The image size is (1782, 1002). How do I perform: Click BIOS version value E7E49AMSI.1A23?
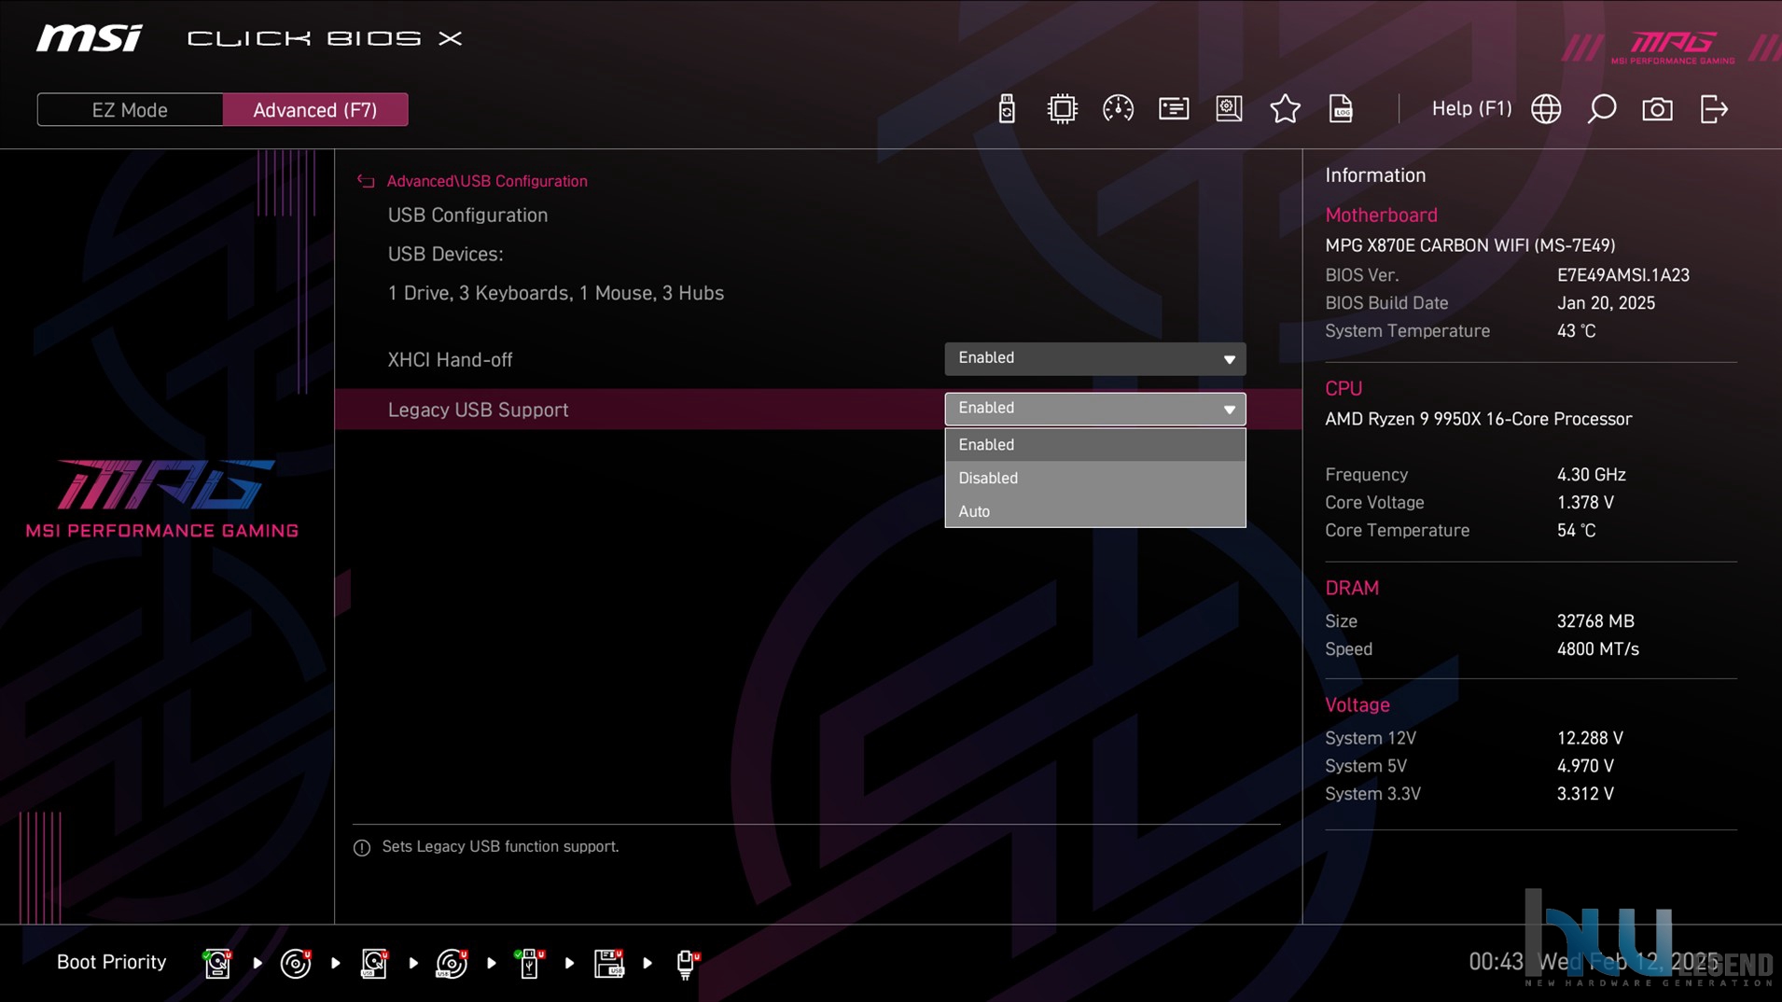point(1622,275)
